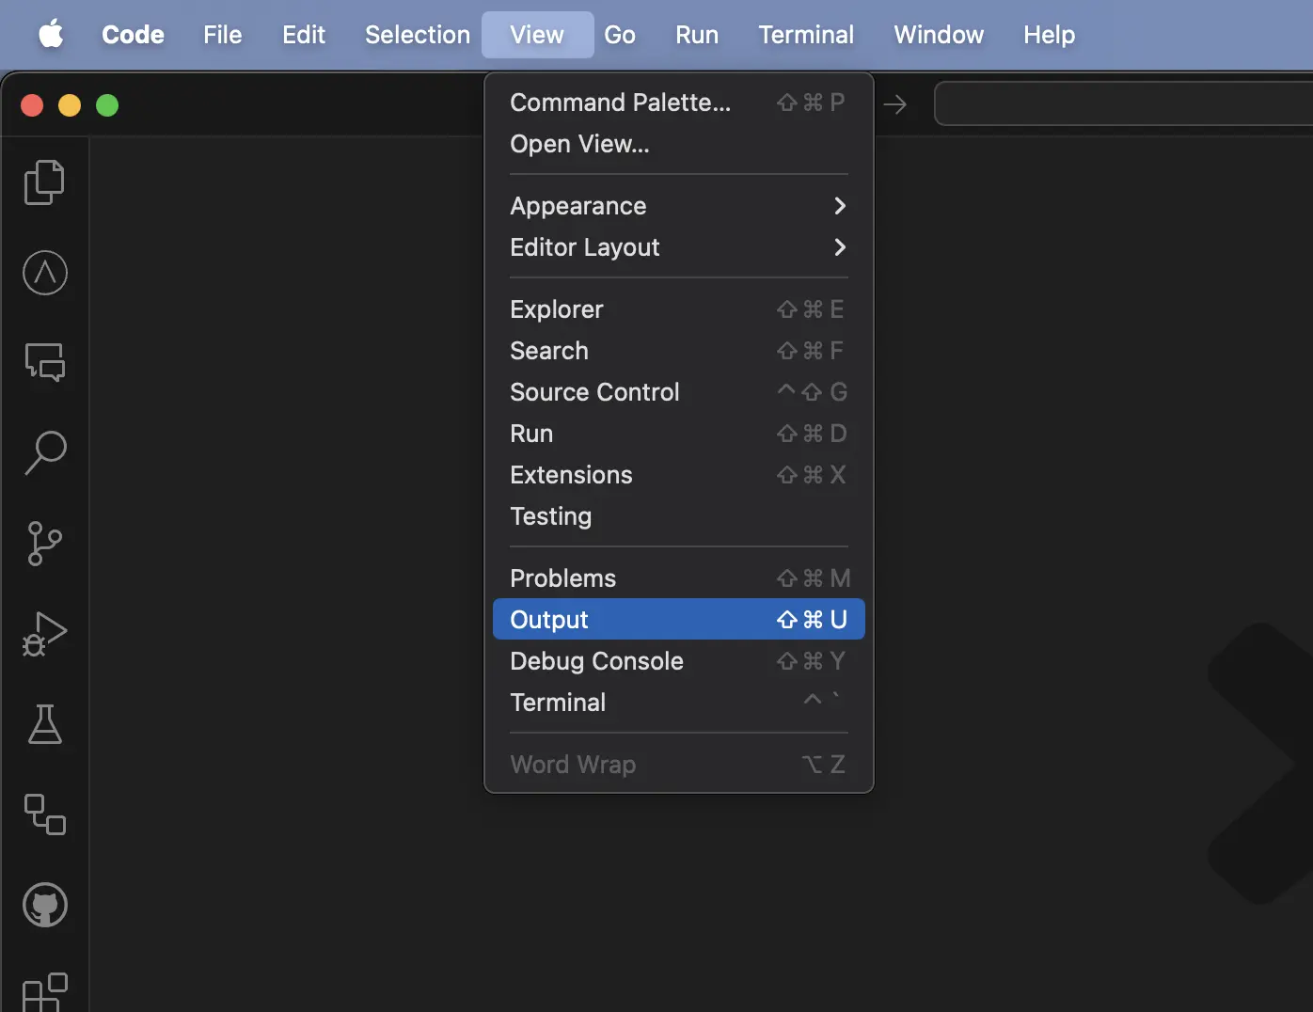Open the Explorer files icon in the activity bar
Screen dimensions: 1313x1012
coord(44,182)
